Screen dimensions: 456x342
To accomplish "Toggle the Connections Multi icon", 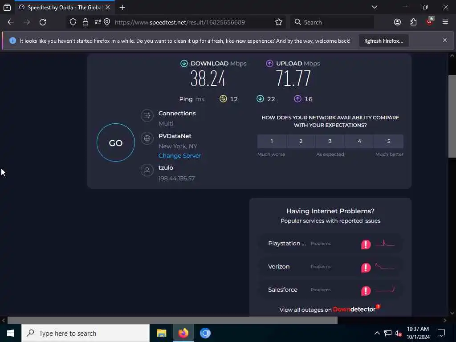I will [x=147, y=116].
